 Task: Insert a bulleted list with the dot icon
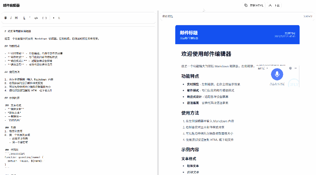(x=54, y=18)
